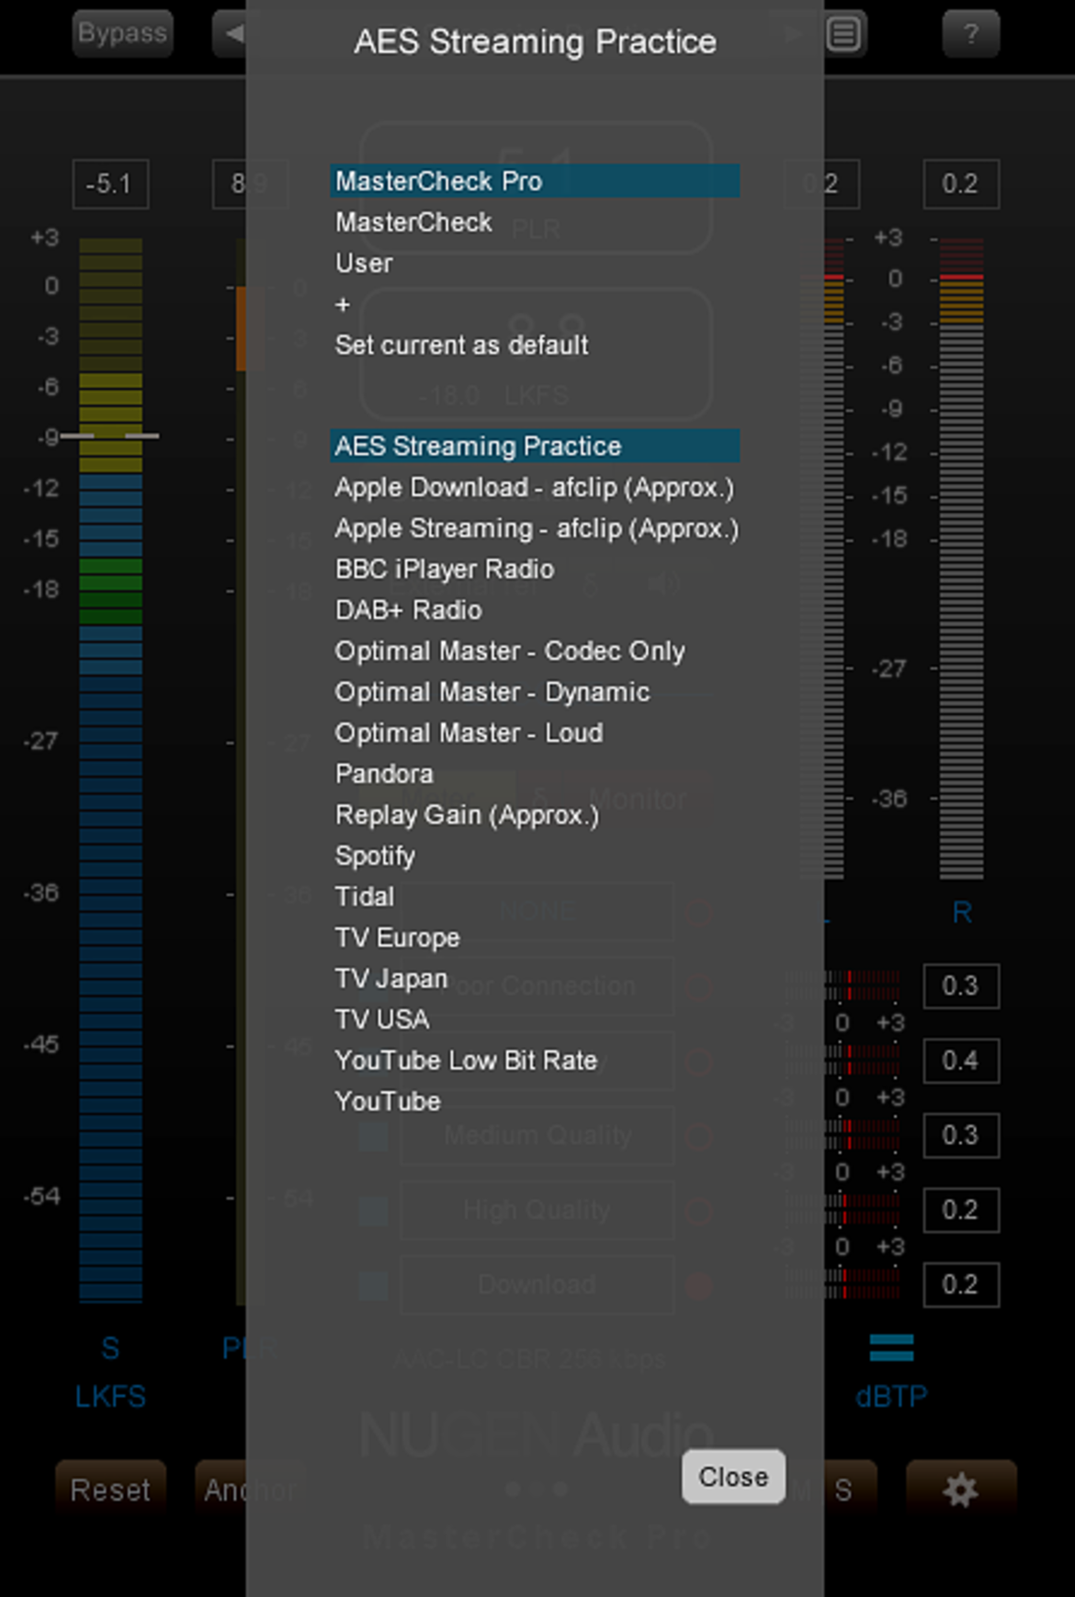Viewport: 1075px width, 1597px height.
Task: Select AES Streaming Practice in the preset list
Action: [535, 446]
